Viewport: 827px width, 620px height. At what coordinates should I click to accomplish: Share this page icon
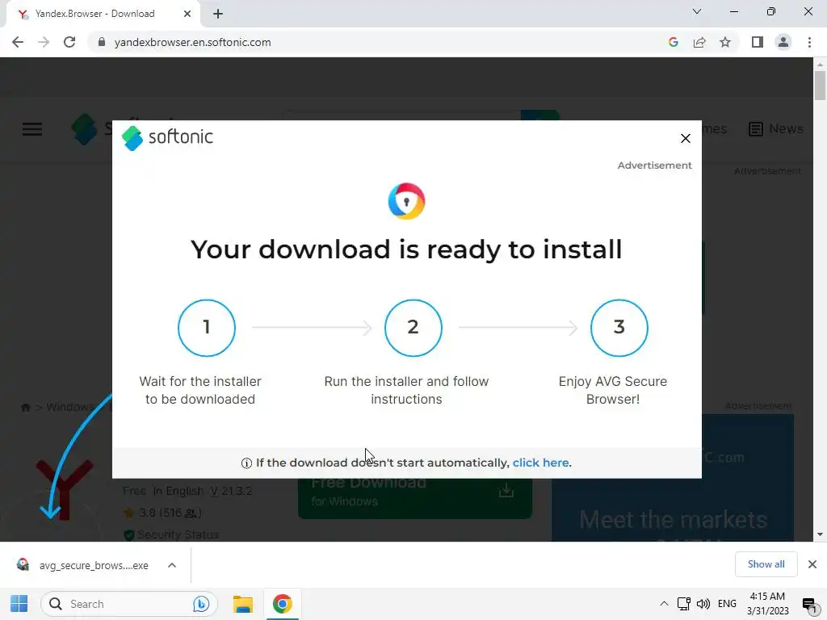point(699,42)
